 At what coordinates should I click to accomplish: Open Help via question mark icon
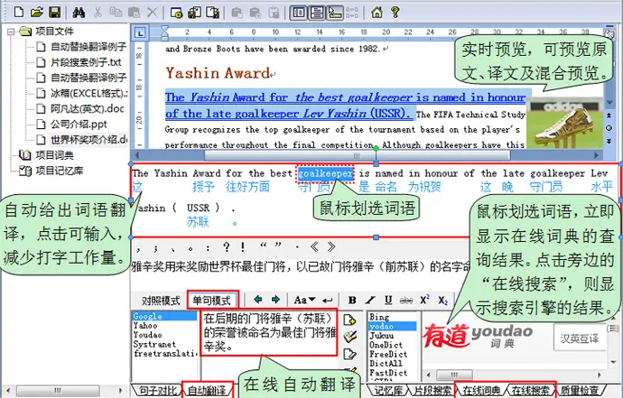[394, 12]
